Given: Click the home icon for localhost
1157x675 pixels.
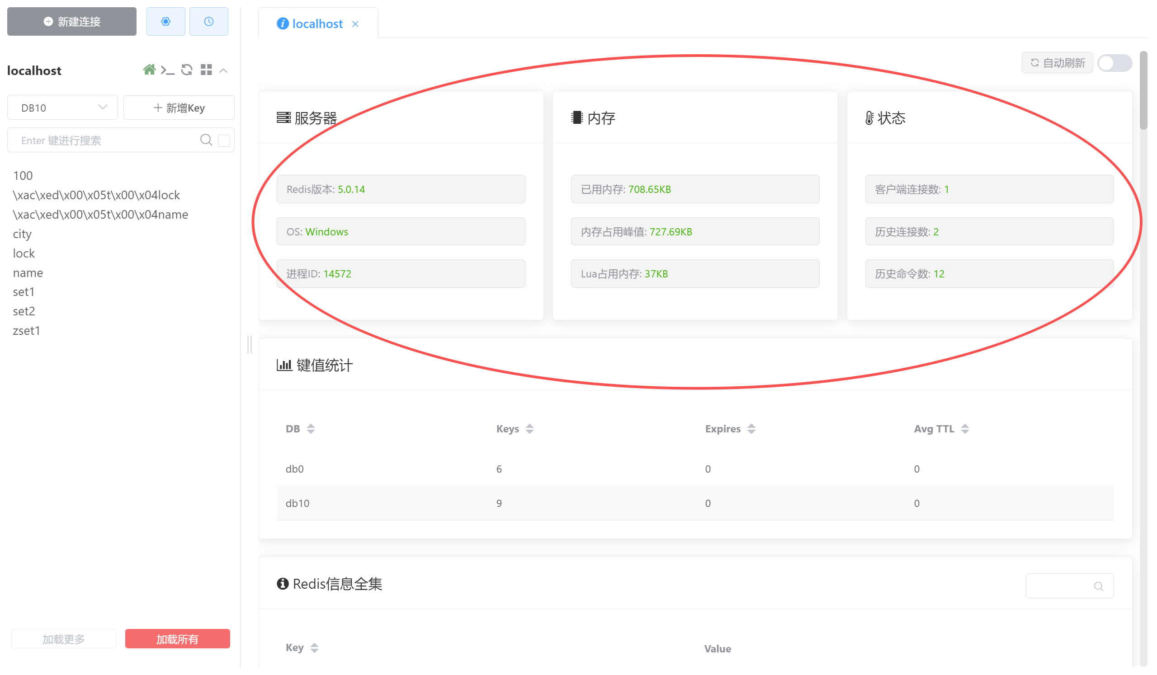Looking at the screenshot, I should 149,70.
